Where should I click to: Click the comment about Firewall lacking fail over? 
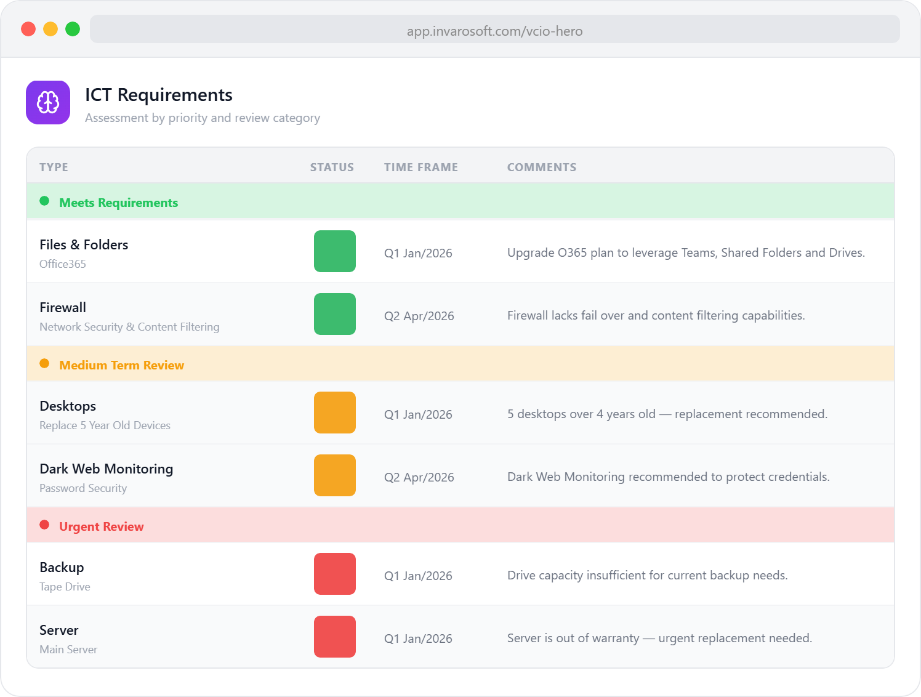click(x=656, y=316)
